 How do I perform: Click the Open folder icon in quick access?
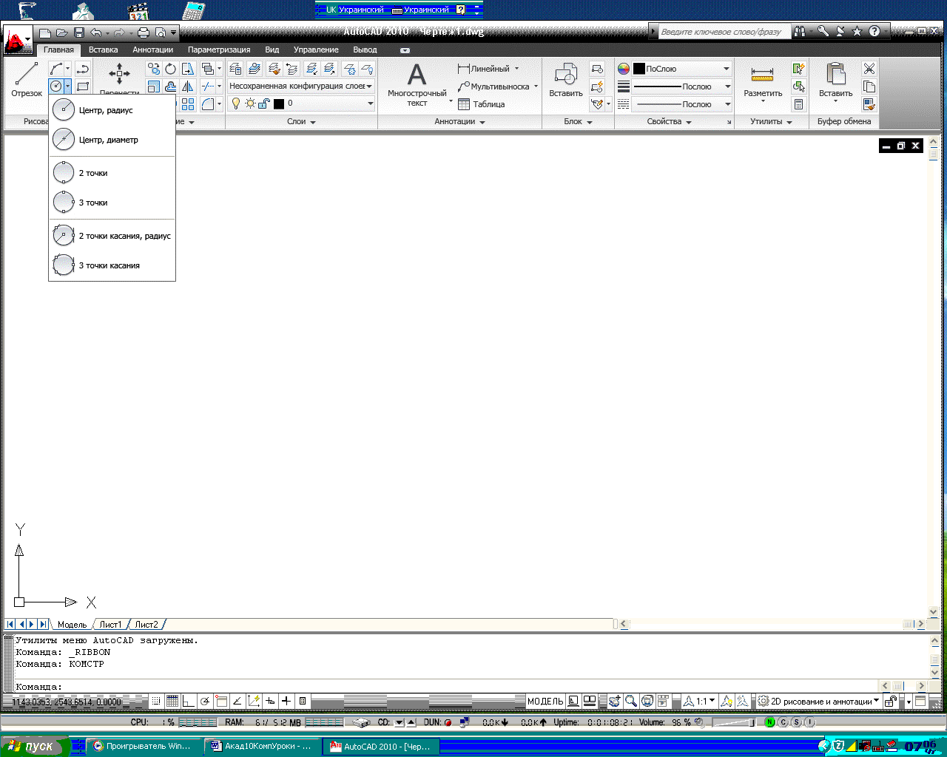click(x=62, y=33)
